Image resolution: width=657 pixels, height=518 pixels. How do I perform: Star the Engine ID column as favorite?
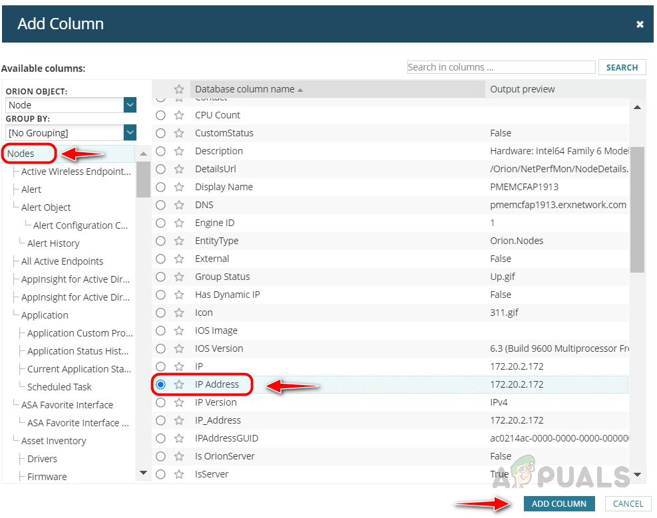[x=179, y=223]
